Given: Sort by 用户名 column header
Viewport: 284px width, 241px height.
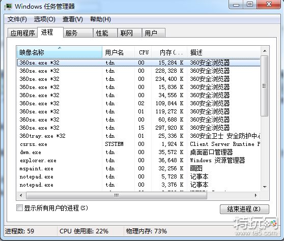Looking at the screenshot, I should tap(119, 52).
